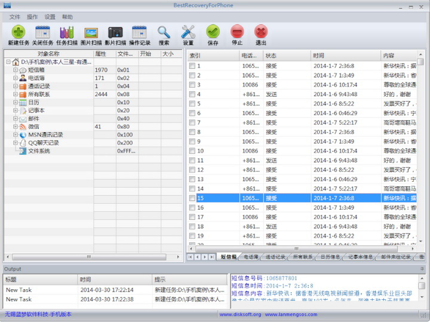Open 设置 tools icon in toolbar
The image size is (430, 322).
[188, 32]
